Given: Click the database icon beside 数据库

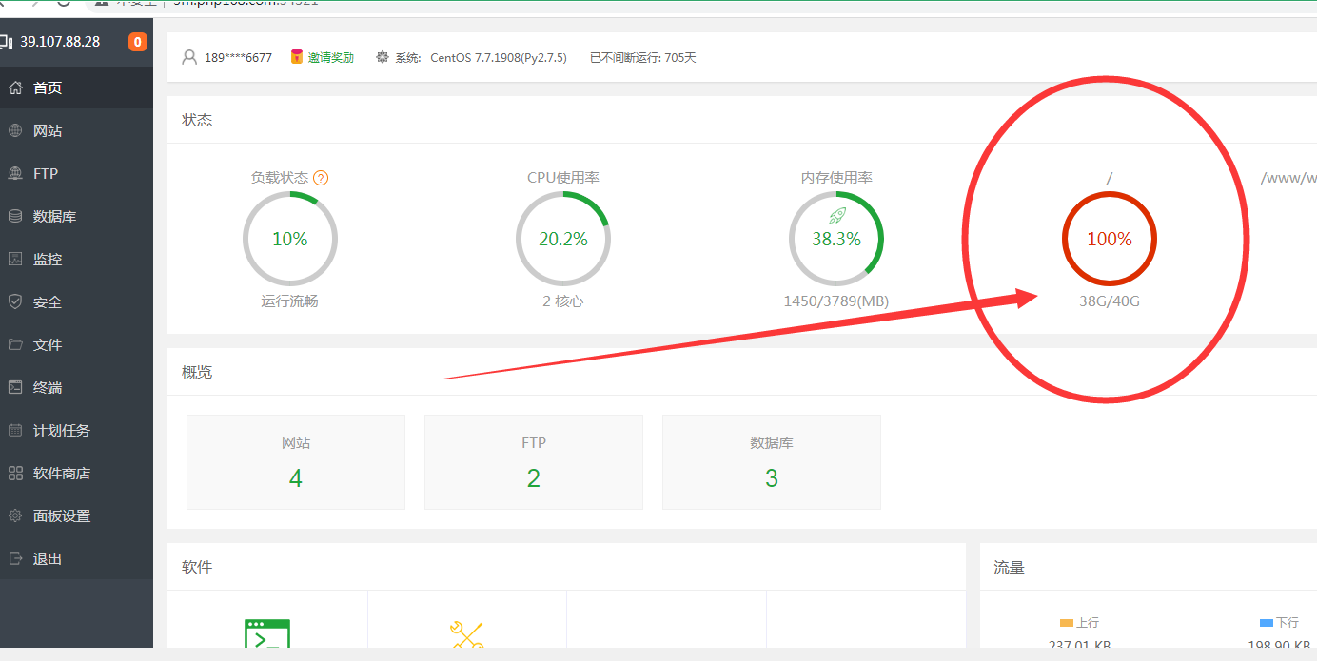Looking at the screenshot, I should [15, 216].
